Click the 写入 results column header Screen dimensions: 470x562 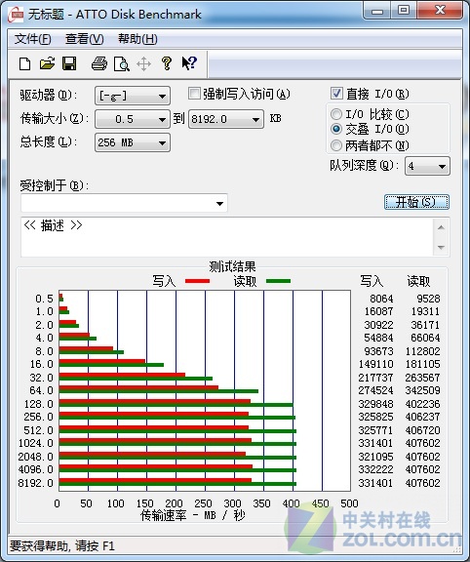tap(372, 281)
